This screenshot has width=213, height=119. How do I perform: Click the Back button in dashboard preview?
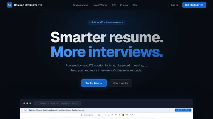point(25,110)
